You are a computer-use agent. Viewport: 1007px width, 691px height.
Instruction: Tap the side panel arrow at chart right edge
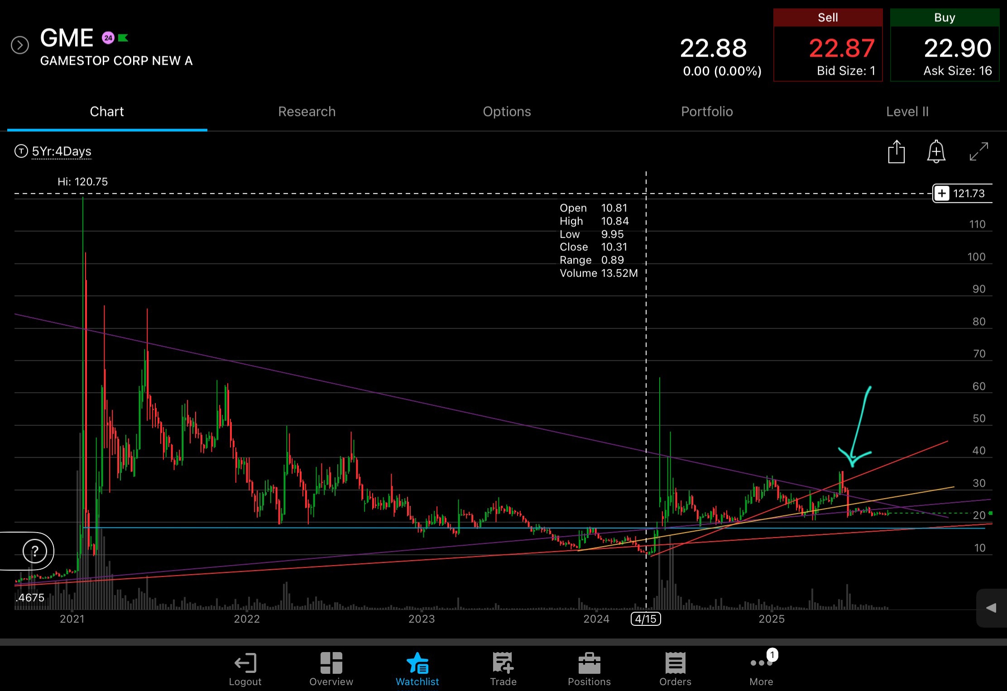click(x=991, y=608)
